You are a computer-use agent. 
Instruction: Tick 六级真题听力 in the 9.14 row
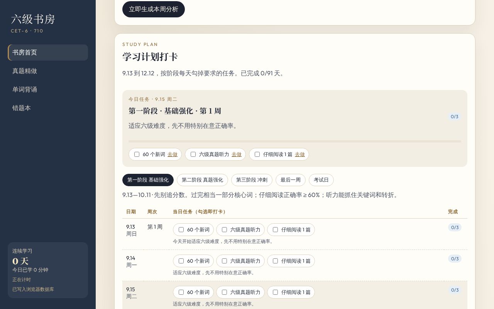[224, 261]
